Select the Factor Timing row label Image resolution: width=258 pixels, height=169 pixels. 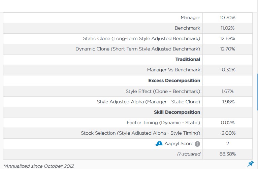pos(163,123)
